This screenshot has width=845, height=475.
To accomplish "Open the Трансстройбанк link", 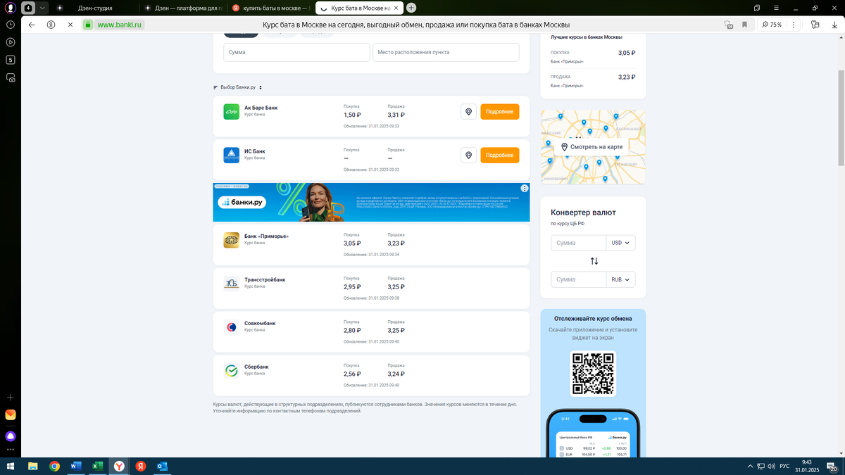I will (265, 279).
